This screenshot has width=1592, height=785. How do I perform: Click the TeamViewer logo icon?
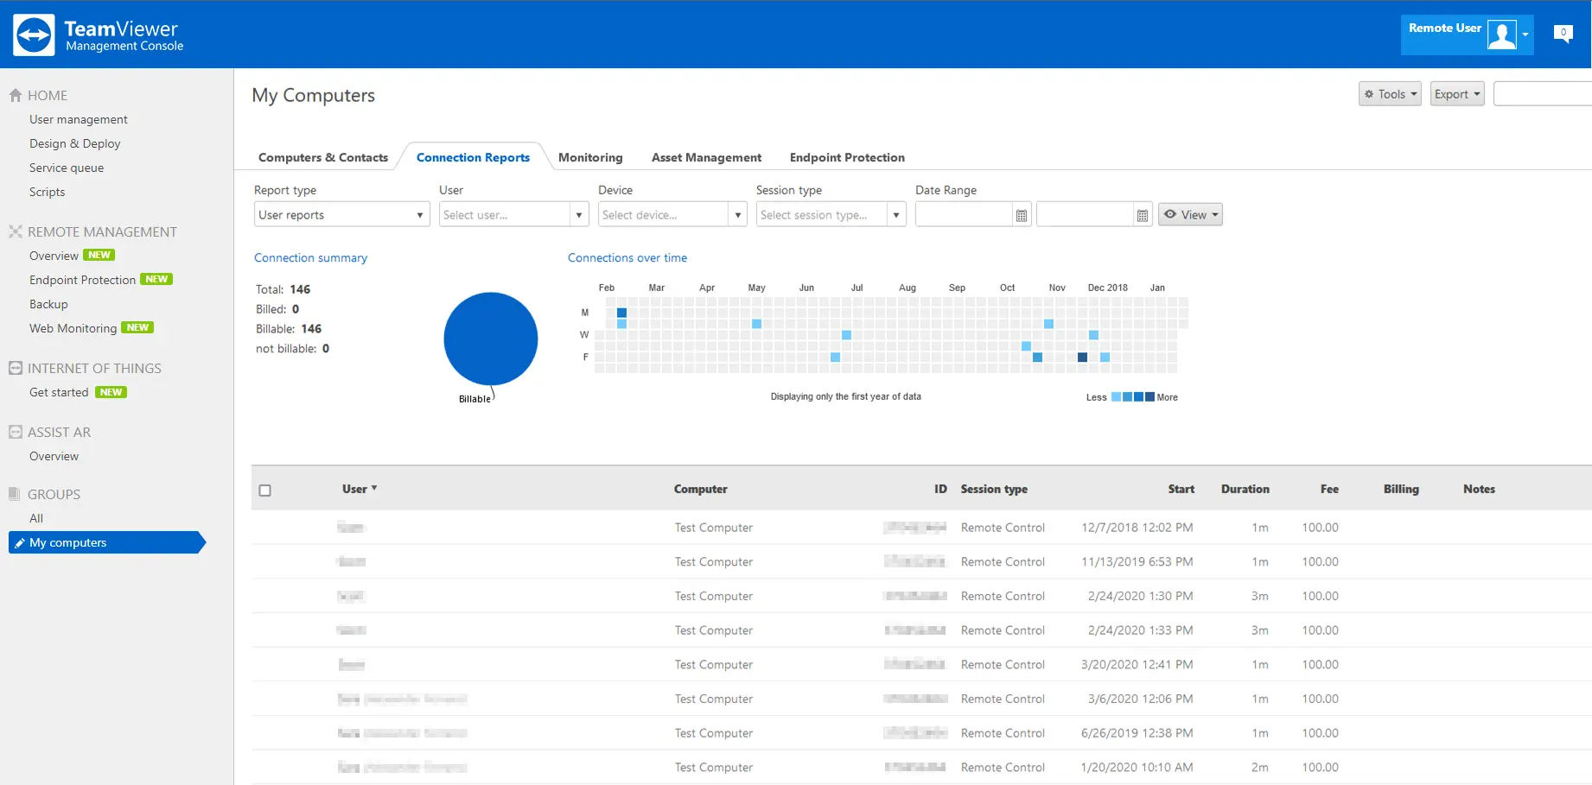[35, 35]
